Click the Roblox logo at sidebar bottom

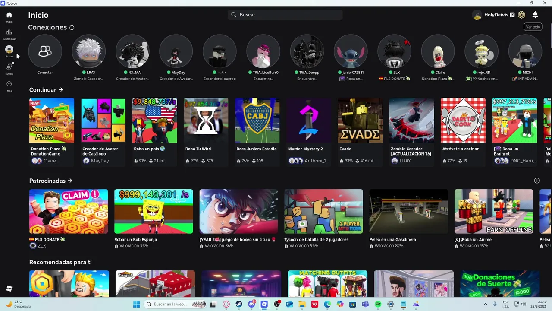9,289
